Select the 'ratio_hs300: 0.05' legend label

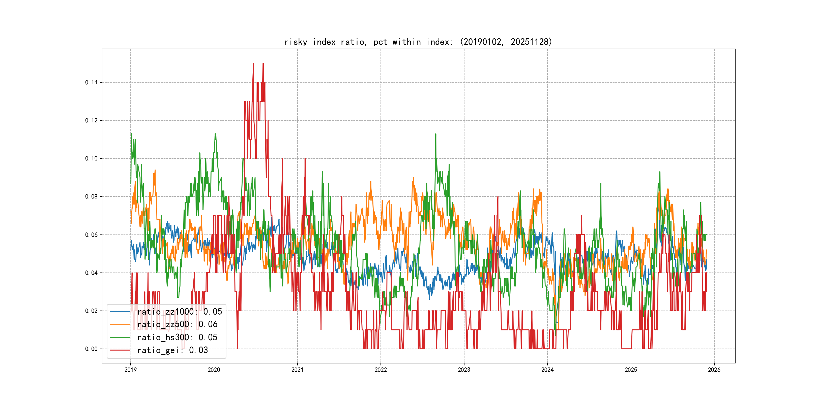click(x=177, y=337)
